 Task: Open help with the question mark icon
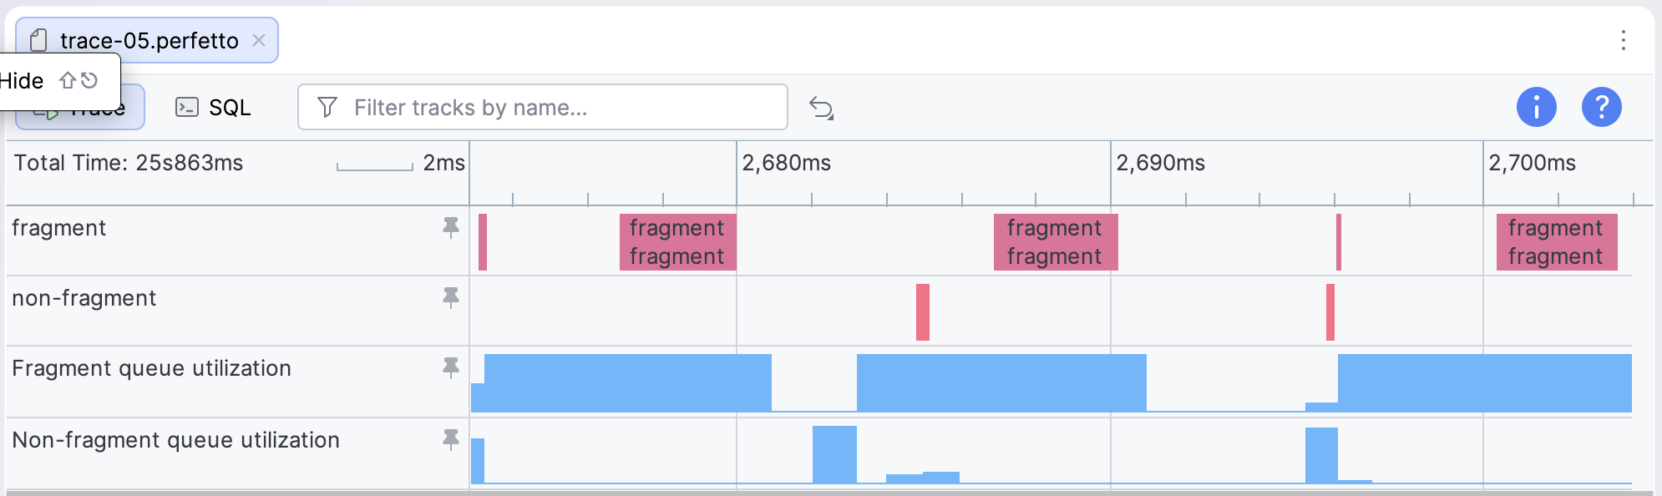point(1602,107)
